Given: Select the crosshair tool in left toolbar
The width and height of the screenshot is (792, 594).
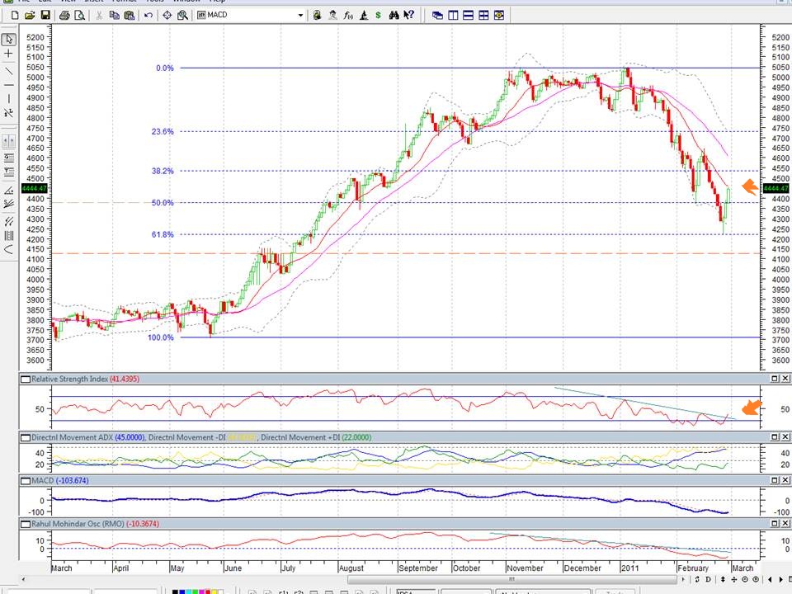Looking at the screenshot, I should coord(8,54).
